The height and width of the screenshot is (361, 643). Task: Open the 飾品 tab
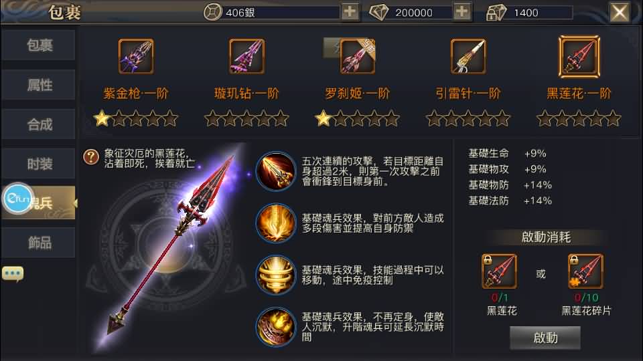tap(39, 243)
